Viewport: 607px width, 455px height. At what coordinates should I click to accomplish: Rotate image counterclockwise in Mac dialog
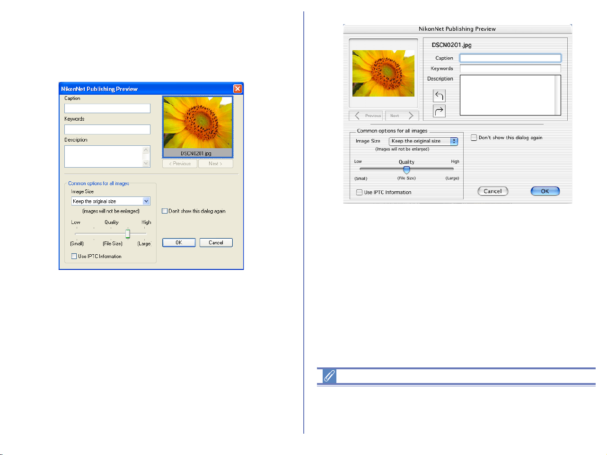(x=439, y=96)
